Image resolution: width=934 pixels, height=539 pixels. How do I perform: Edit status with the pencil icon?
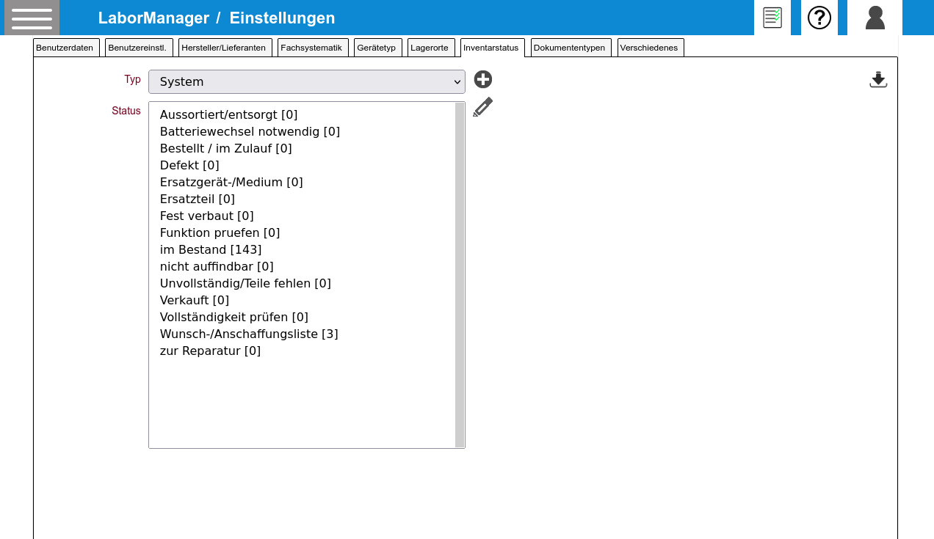[483, 107]
